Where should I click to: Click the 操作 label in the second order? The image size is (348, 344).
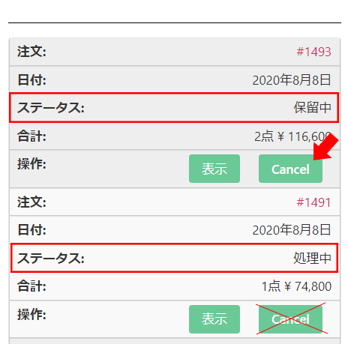coord(31,314)
